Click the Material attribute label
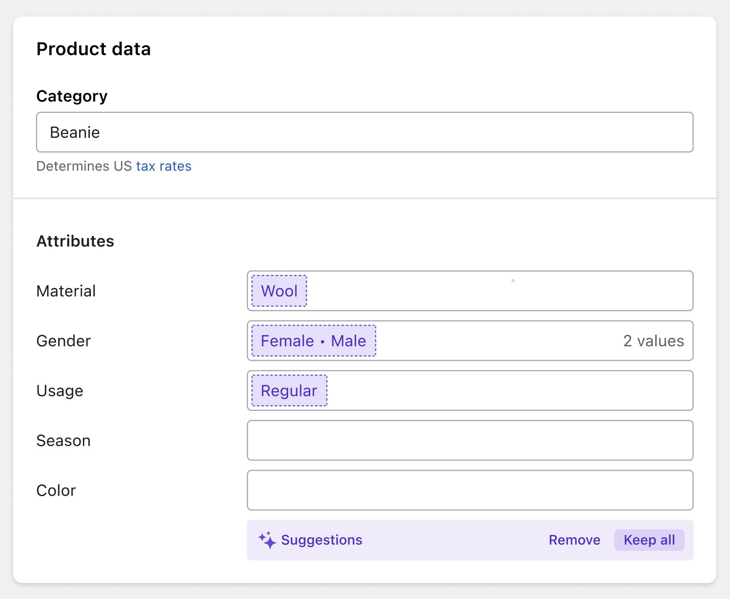The width and height of the screenshot is (730, 599). 66,291
